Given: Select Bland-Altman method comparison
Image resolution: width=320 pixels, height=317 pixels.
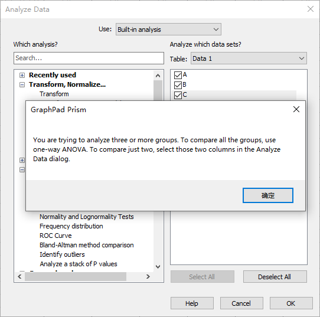Looking at the screenshot, I should (x=87, y=245).
